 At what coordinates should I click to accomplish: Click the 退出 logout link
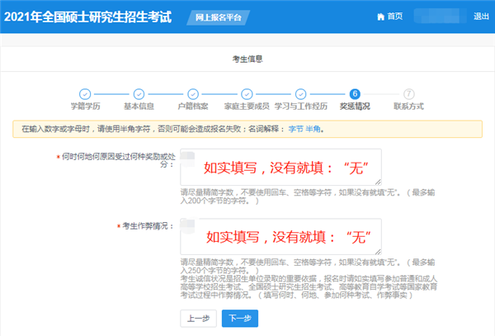481,17
